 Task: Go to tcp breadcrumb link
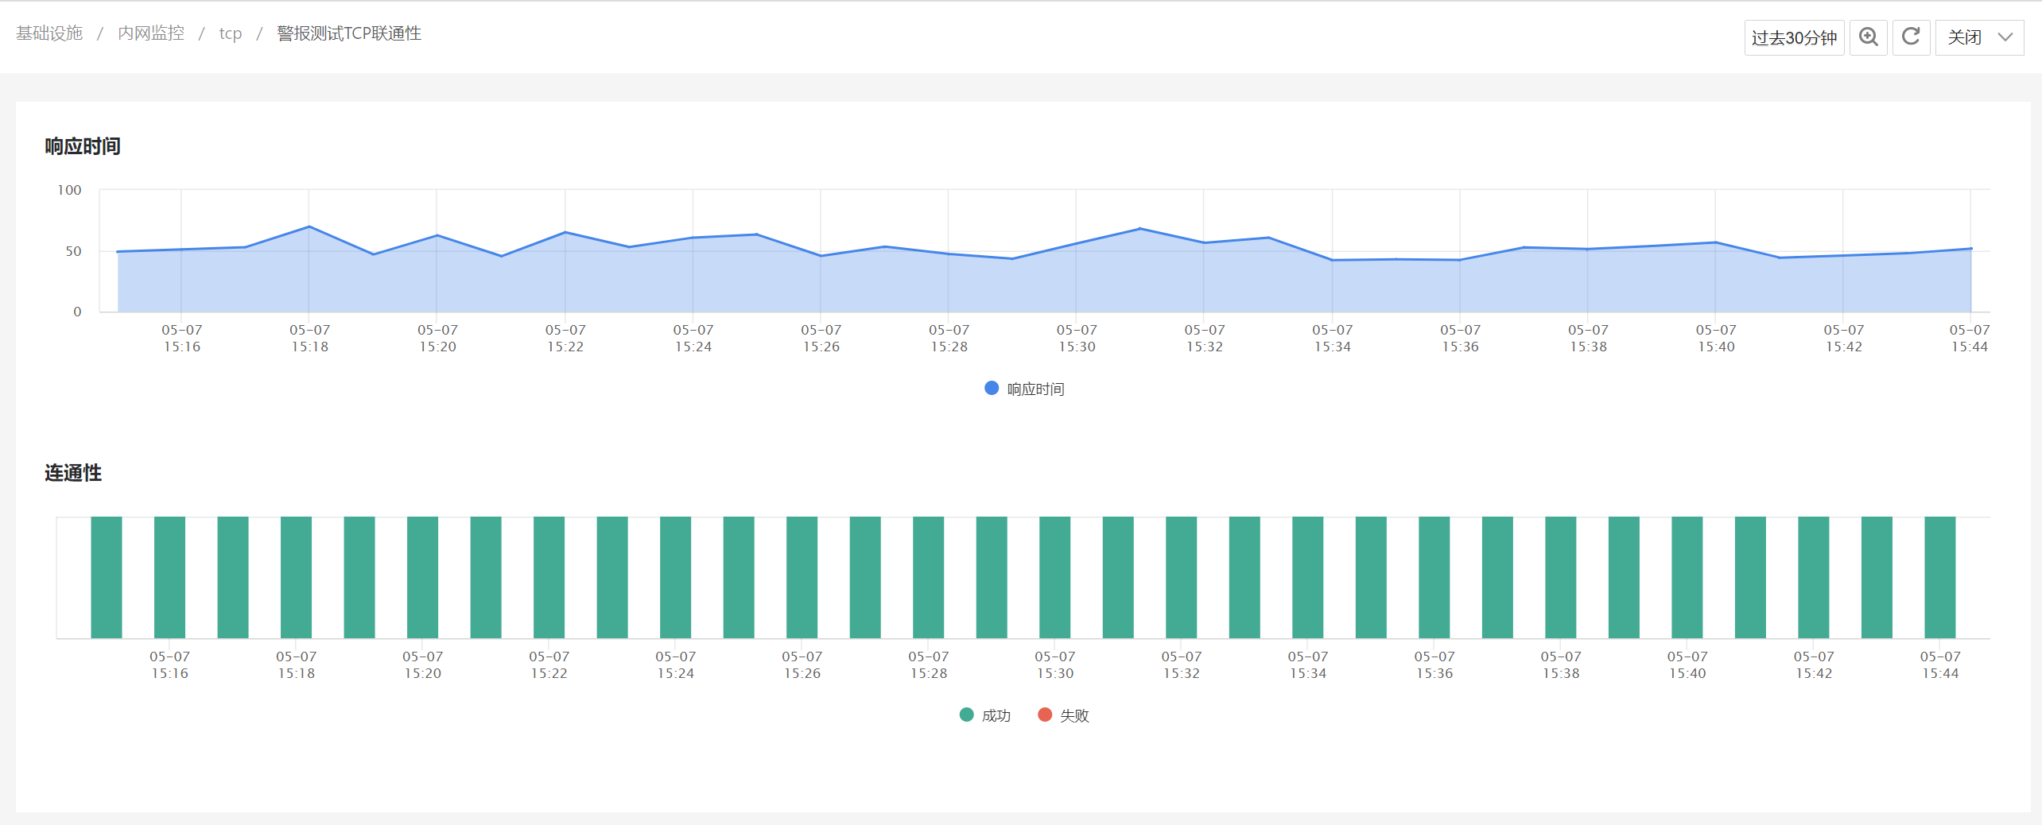click(x=231, y=33)
